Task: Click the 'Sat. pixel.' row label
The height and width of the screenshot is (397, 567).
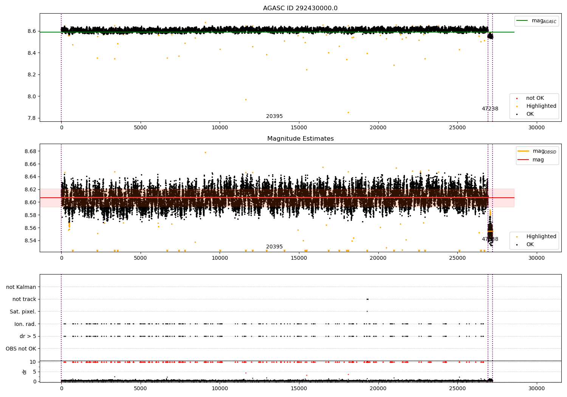Action: click(x=23, y=312)
